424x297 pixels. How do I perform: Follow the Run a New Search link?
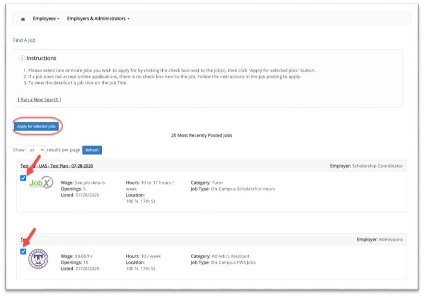39,100
